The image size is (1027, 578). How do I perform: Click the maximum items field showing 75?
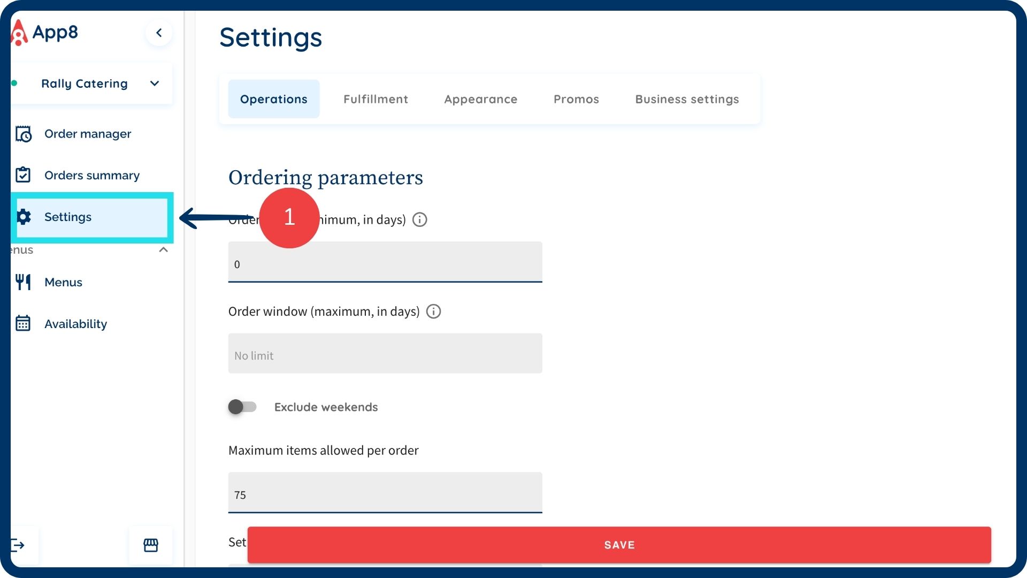(x=385, y=492)
